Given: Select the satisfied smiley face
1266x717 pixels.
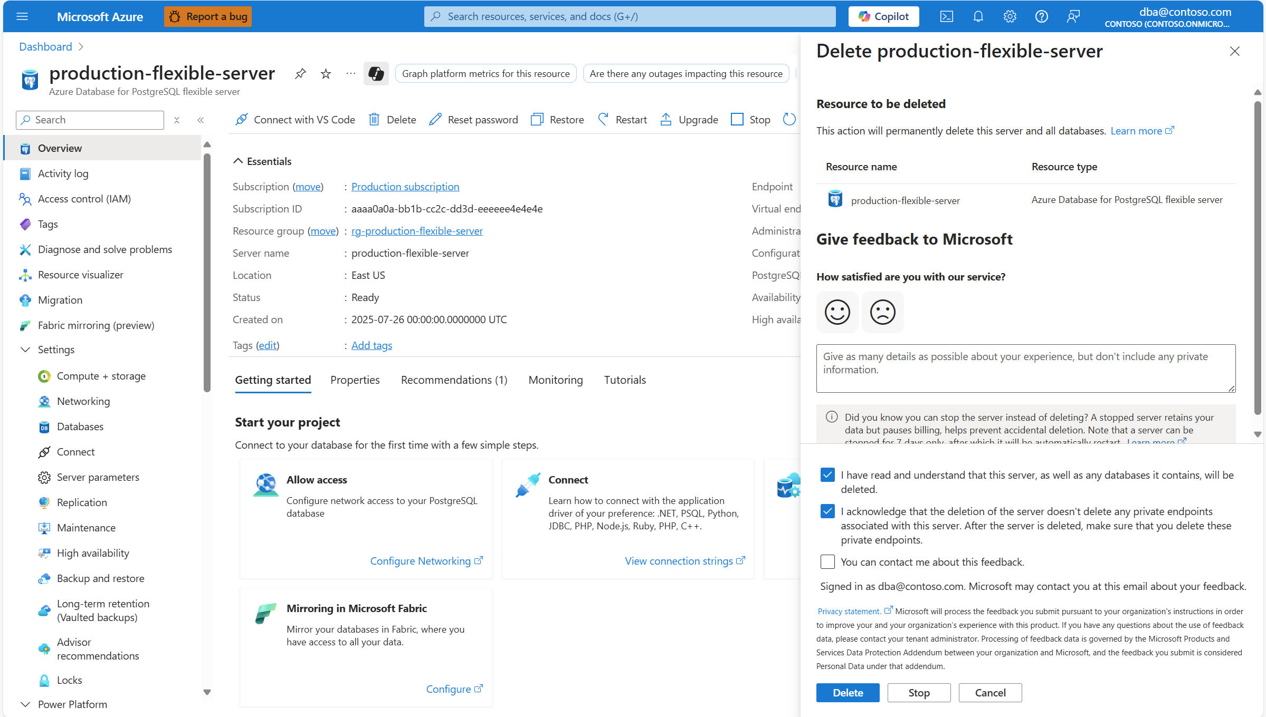Looking at the screenshot, I should 837,312.
